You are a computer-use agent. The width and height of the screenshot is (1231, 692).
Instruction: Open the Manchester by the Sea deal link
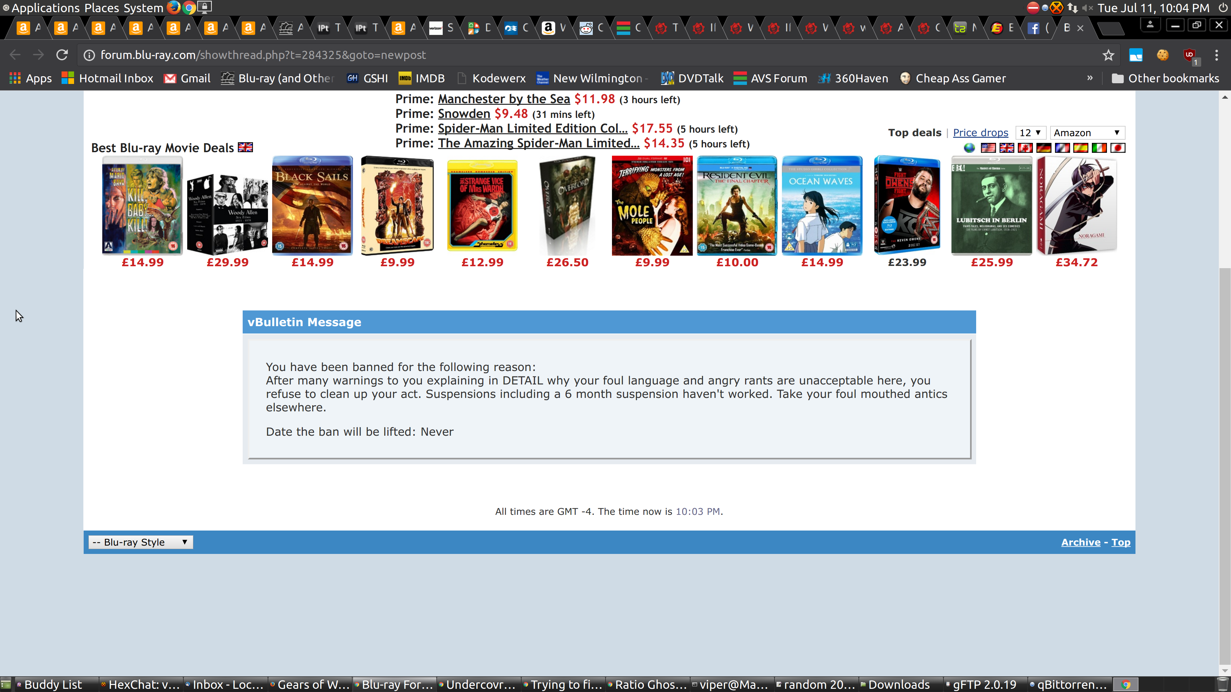point(504,99)
